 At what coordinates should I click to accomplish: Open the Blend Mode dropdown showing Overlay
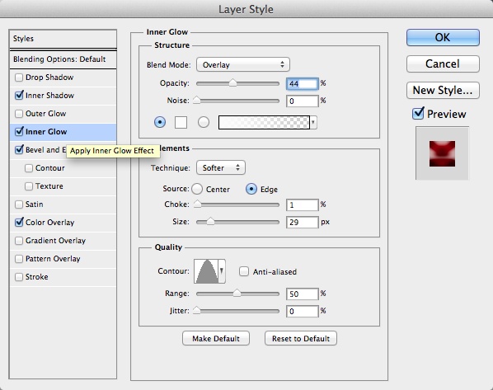(x=243, y=65)
